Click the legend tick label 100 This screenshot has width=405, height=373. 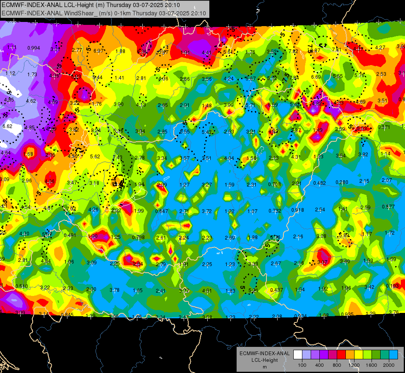point(302,365)
